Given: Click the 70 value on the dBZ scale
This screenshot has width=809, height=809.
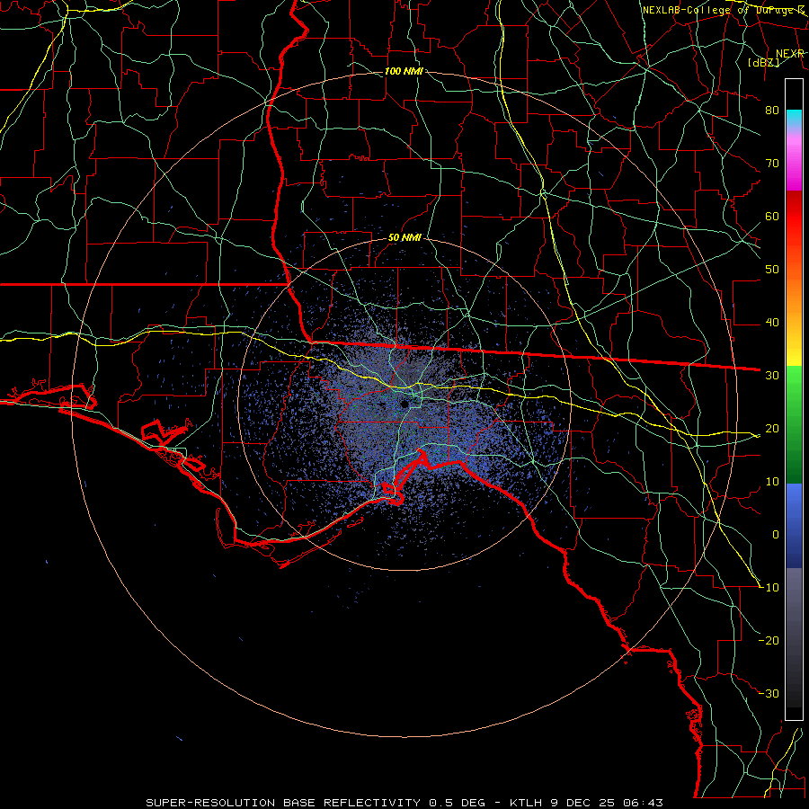Looking at the screenshot, I should coord(772,164).
